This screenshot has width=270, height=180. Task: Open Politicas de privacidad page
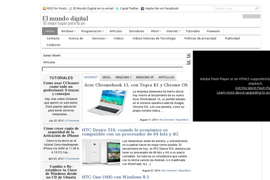(x=200, y=38)
